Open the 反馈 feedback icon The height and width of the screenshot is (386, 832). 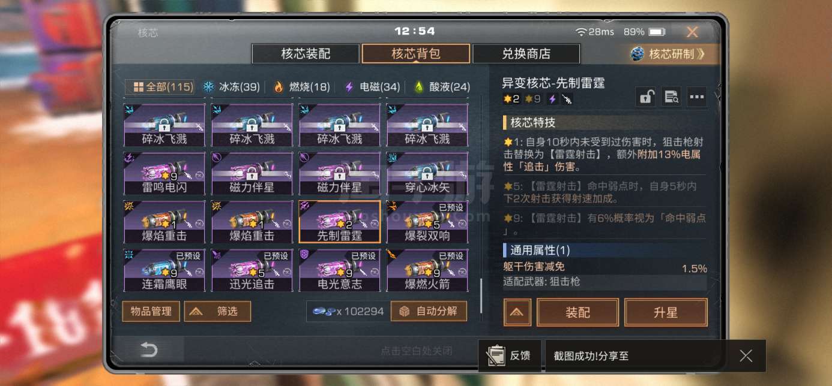click(510, 356)
